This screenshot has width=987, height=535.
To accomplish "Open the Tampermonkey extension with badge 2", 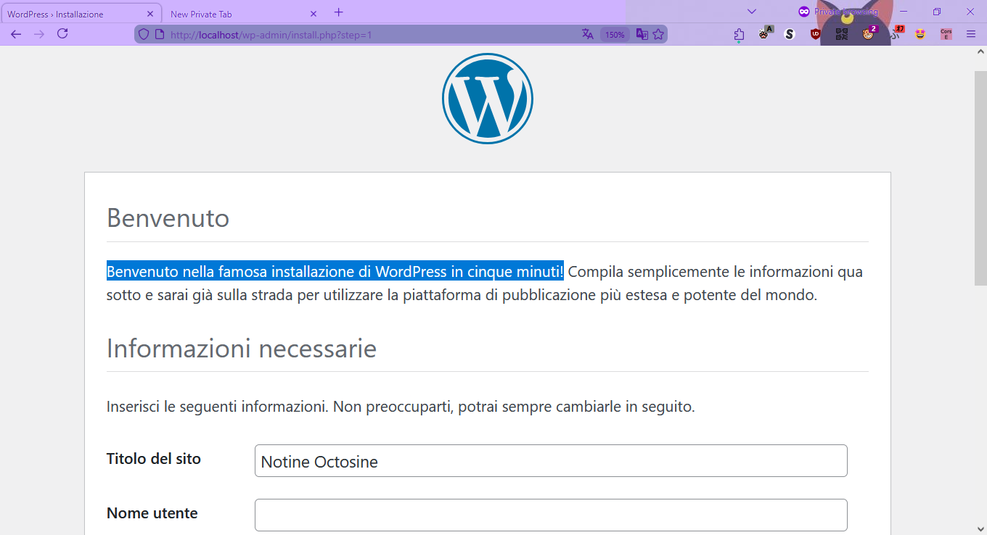I will tap(868, 33).
